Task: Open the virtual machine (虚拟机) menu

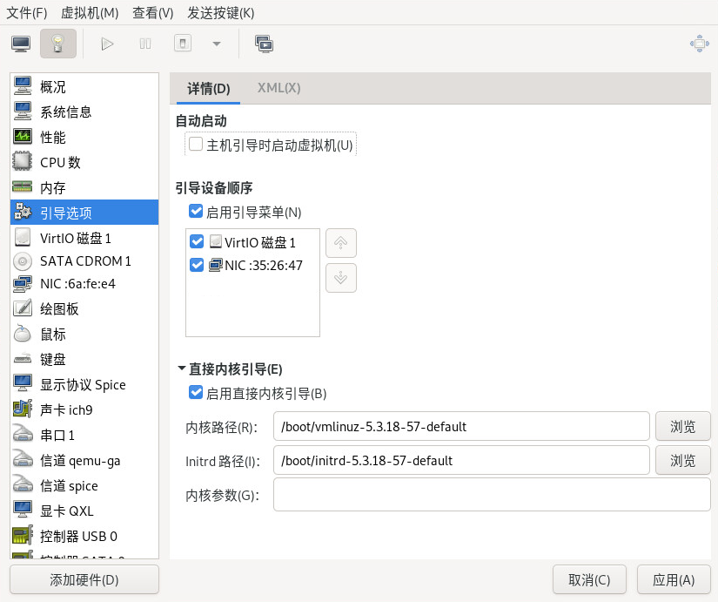Action: point(90,12)
